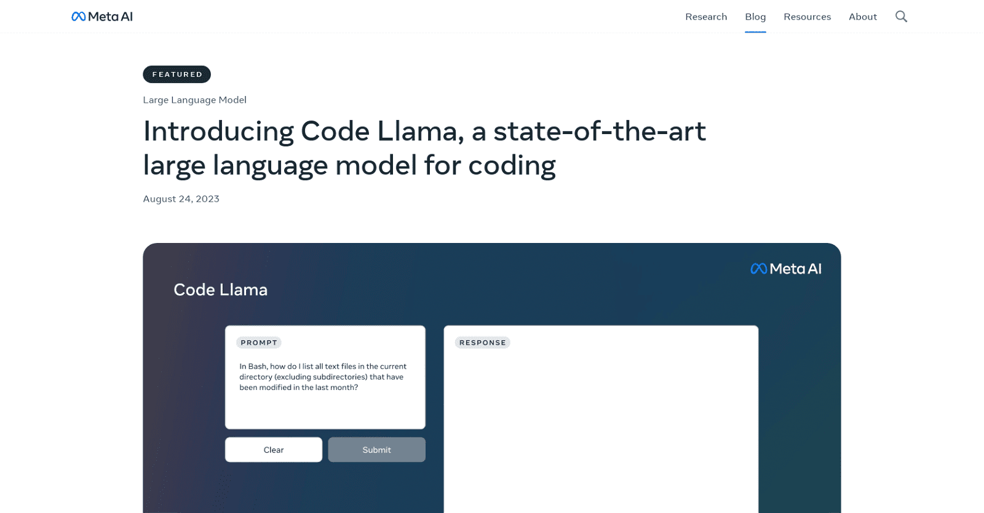Click the Meta infinity symbol in the header
Viewport: 984px width, 513px height.
[x=77, y=16]
